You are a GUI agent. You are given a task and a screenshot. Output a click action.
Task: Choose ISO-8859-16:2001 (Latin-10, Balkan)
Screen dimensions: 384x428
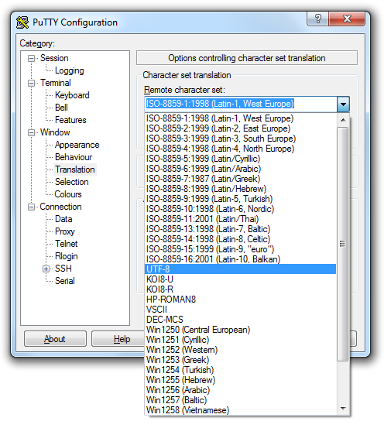point(240,259)
